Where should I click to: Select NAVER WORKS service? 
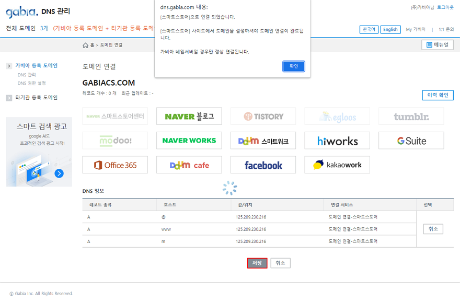189,141
